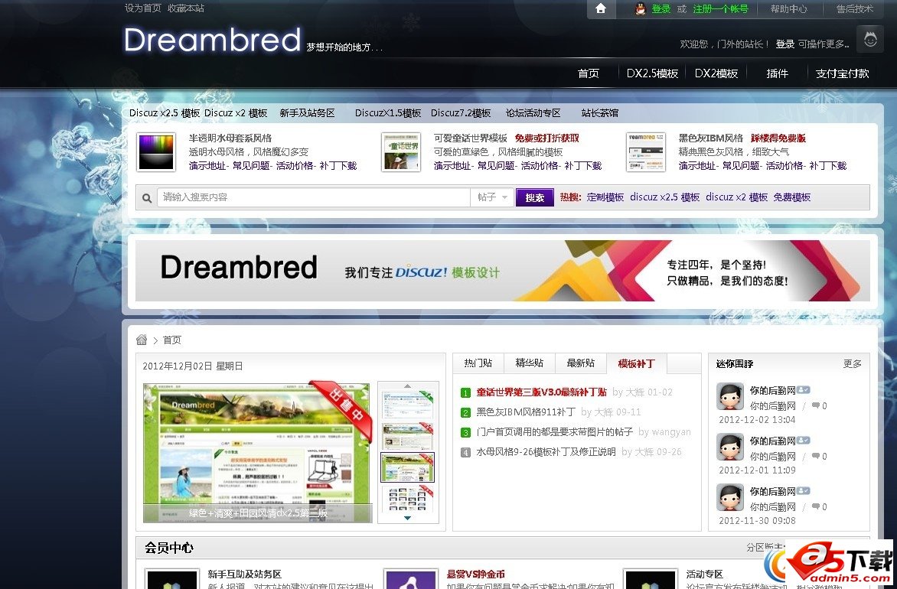Click the slideshow up arrow

[x=407, y=386]
